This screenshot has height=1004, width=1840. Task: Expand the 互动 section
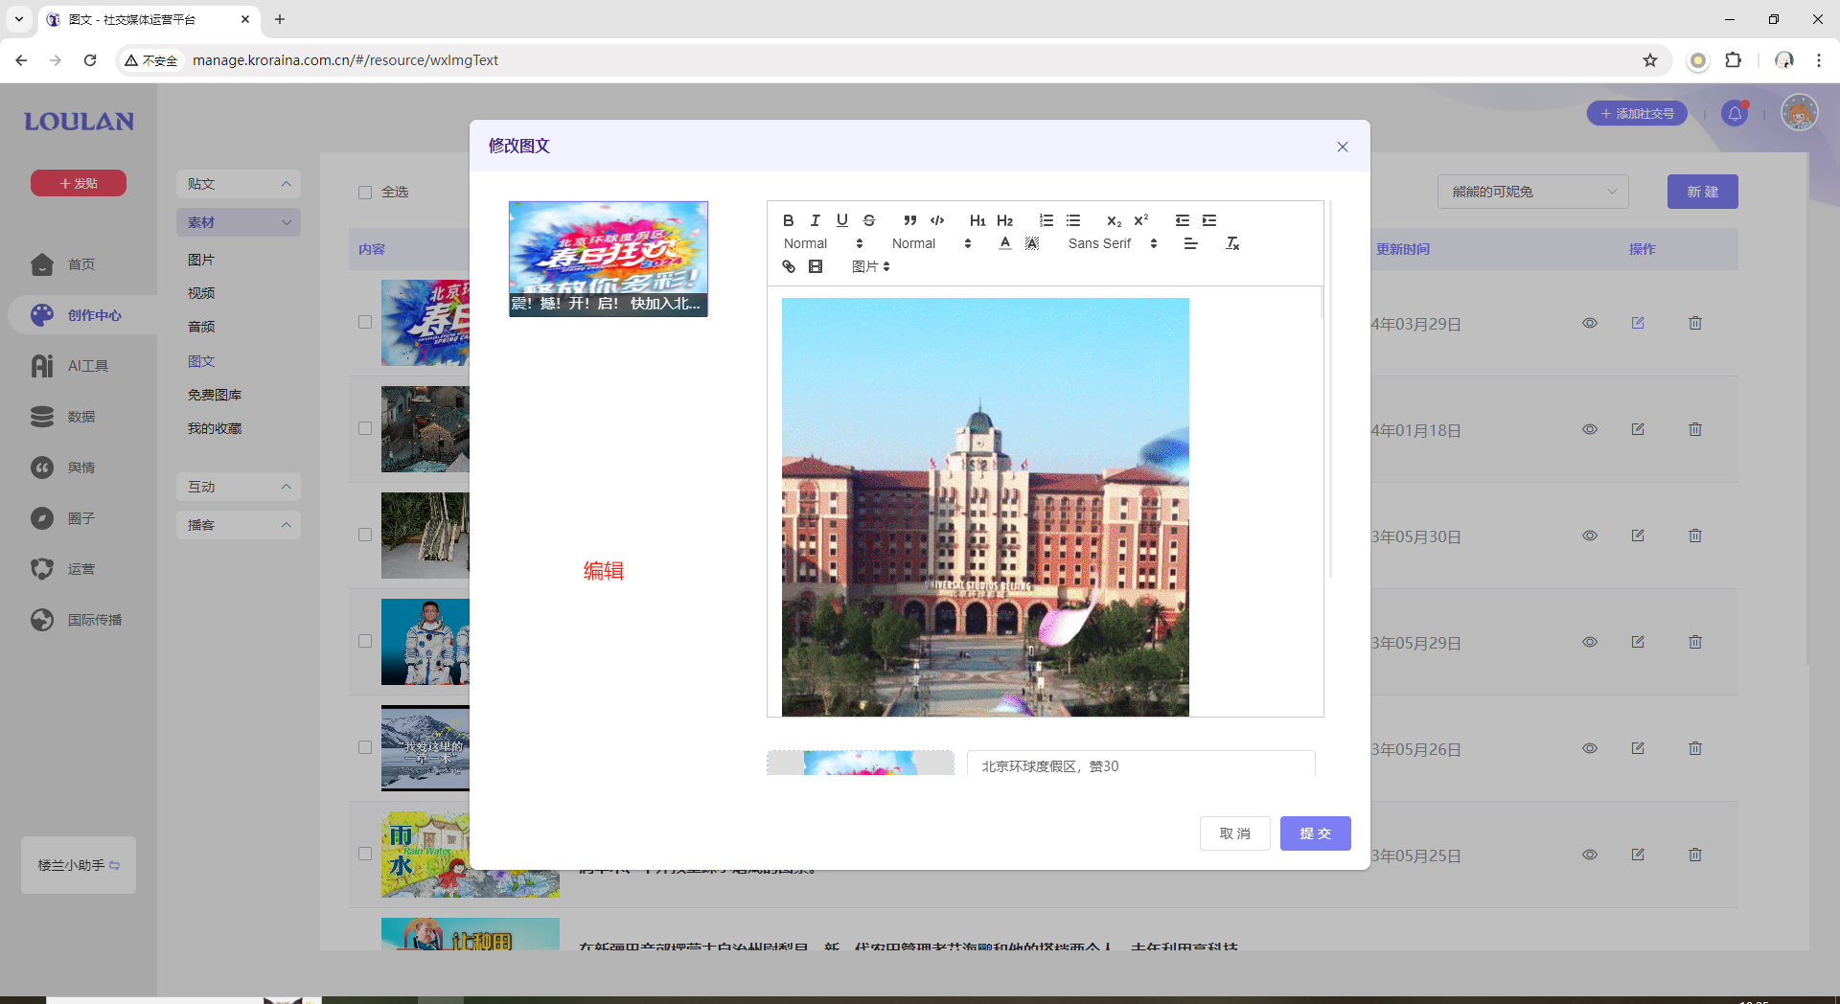coord(239,487)
